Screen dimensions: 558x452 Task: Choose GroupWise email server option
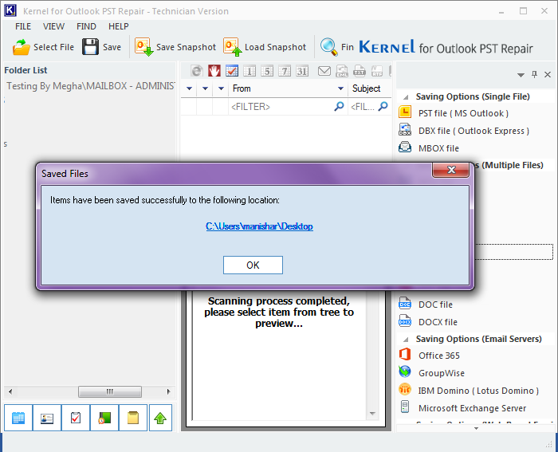pos(442,373)
